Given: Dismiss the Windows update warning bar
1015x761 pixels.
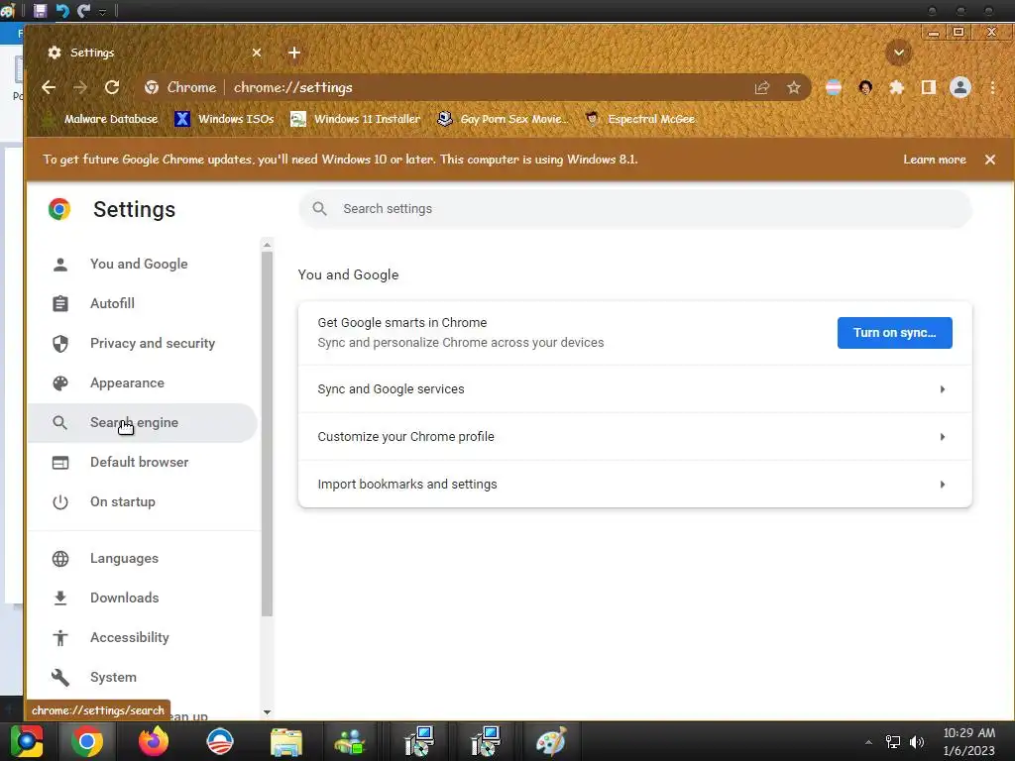Looking at the screenshot, I should pyautogui.click(x=990, y=160).
